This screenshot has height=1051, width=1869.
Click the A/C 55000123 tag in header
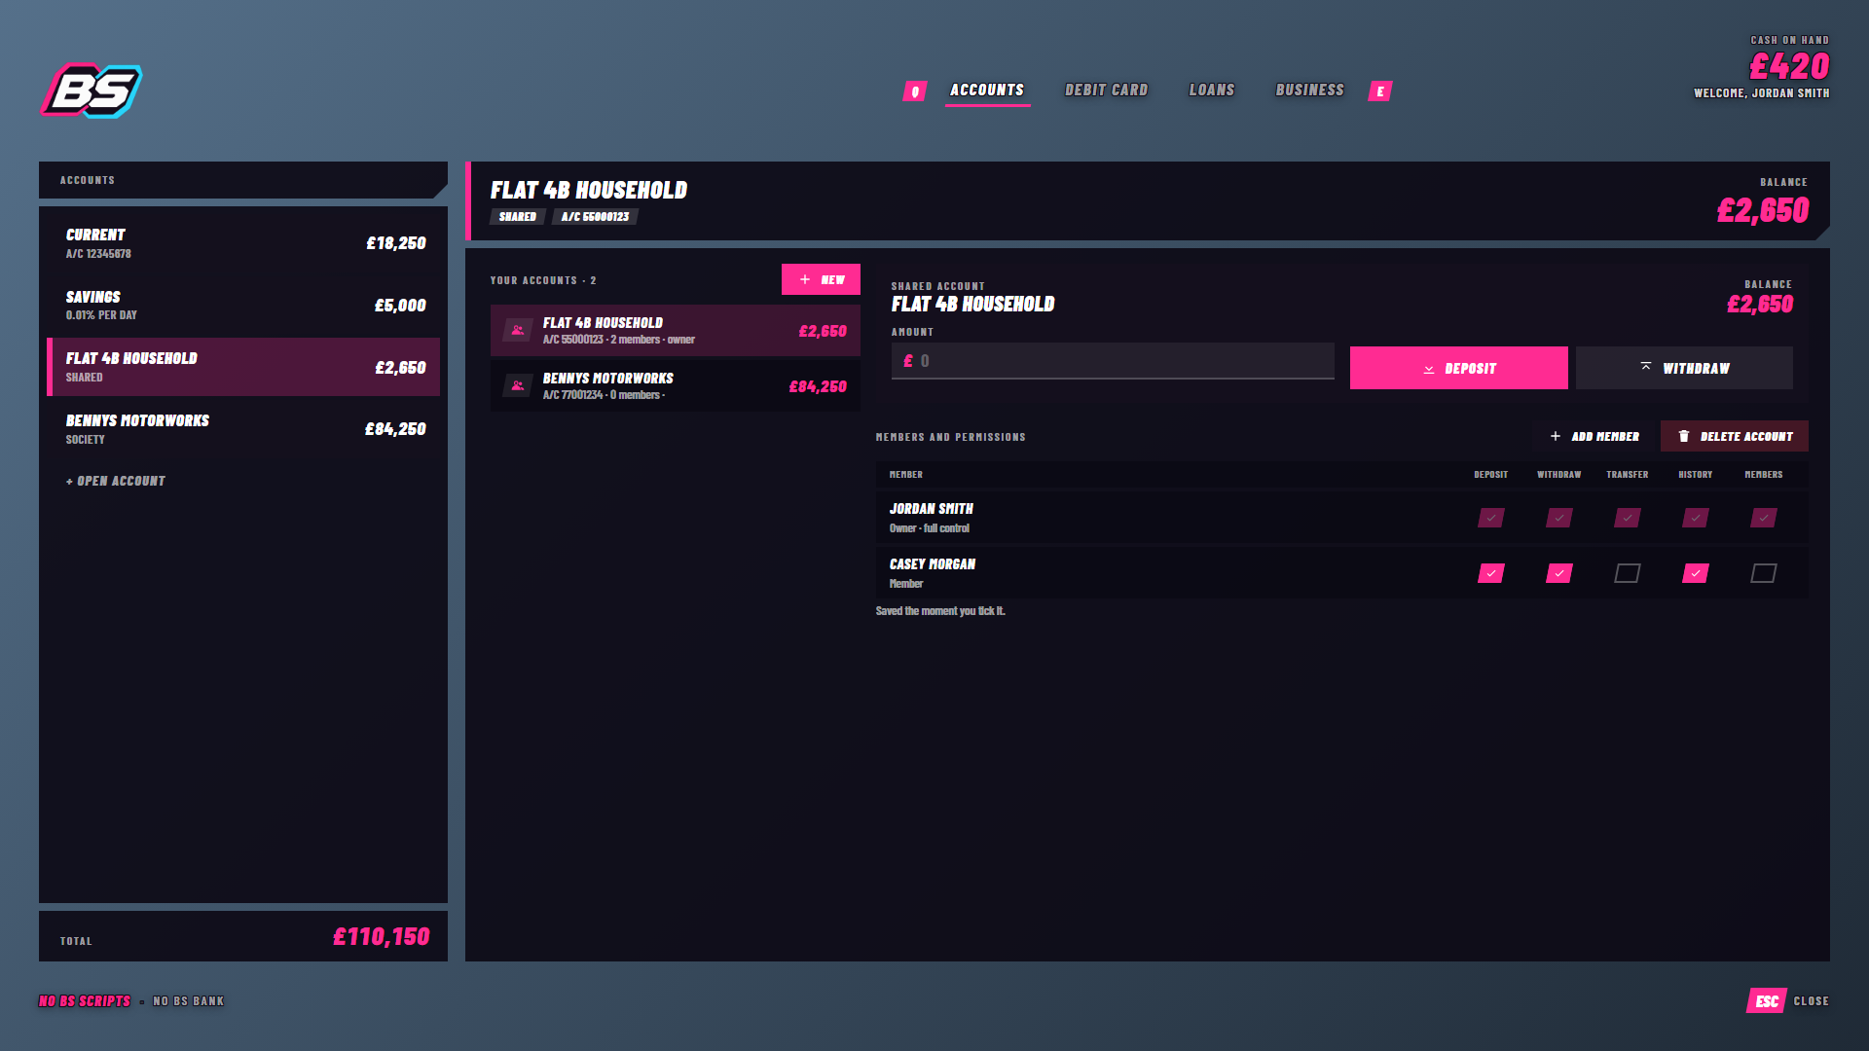595,217
